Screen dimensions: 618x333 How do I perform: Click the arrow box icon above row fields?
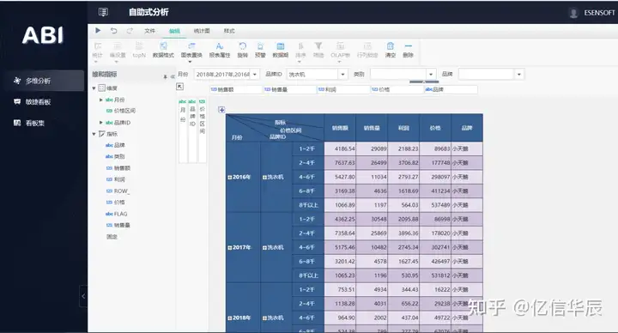179,87
